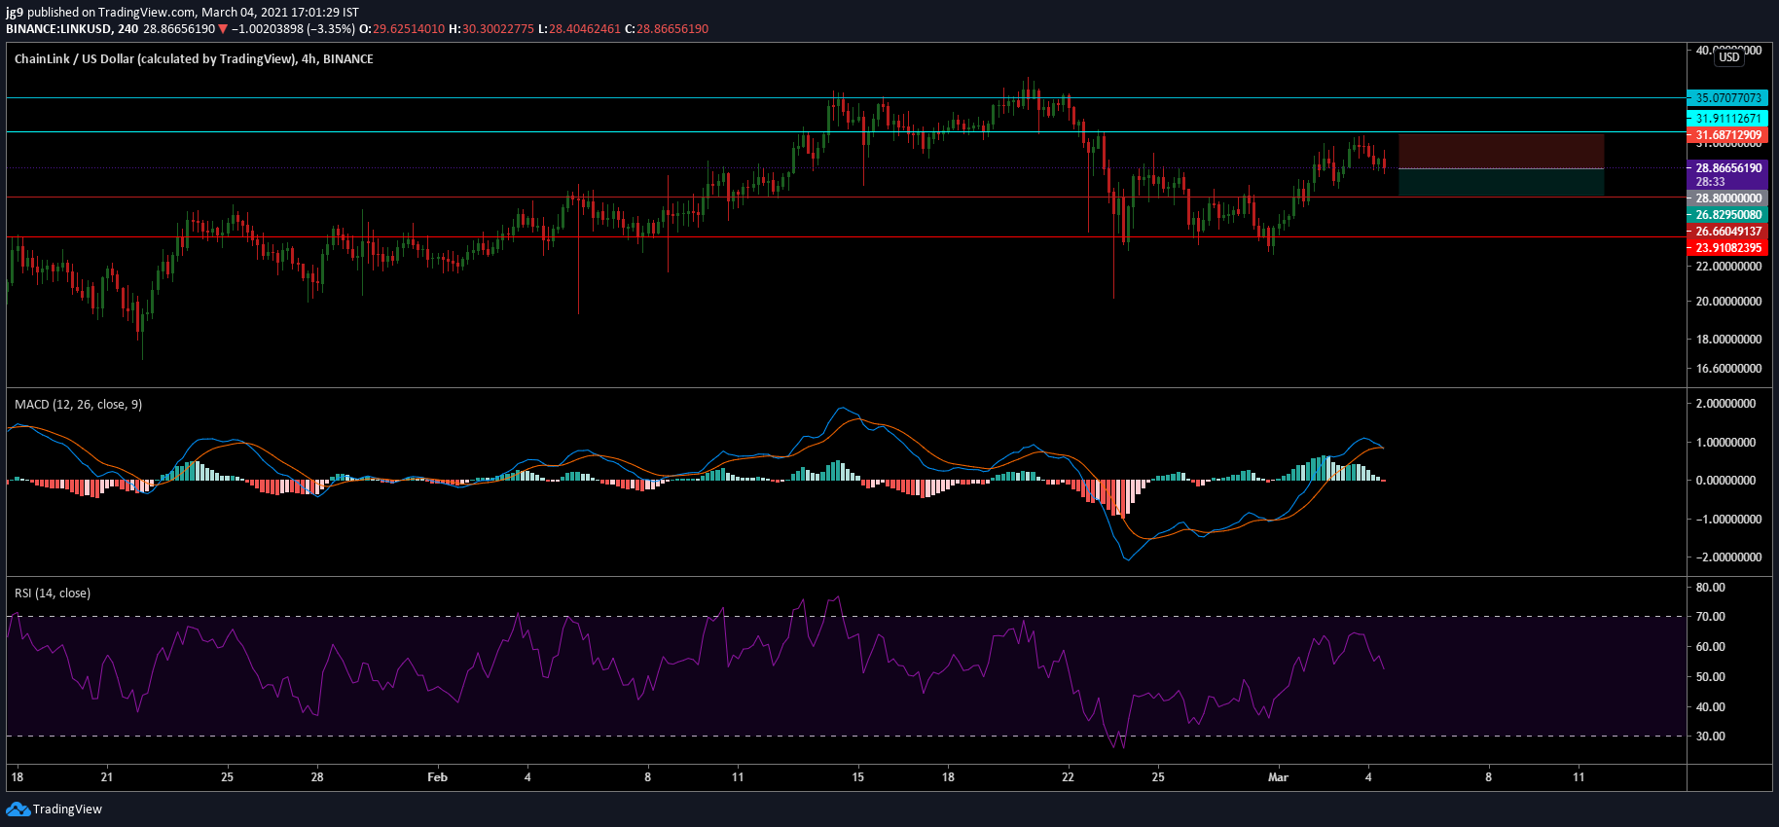Click the Mar label on the time axis

pyautogui.click(x=1278, y=777)
